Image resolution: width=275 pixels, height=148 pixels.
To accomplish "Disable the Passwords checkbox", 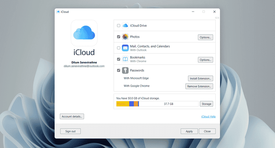I will 118,71.
